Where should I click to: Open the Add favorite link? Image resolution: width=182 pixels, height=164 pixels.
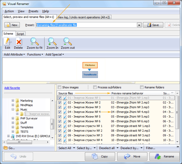(12, 88)
